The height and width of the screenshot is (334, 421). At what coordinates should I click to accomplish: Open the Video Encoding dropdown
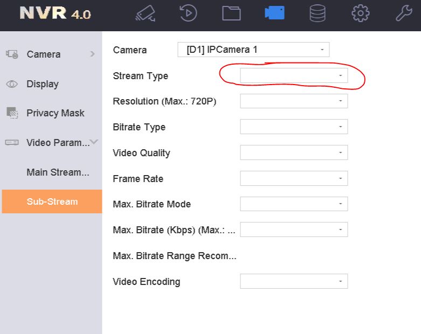[x=294, y=281]
